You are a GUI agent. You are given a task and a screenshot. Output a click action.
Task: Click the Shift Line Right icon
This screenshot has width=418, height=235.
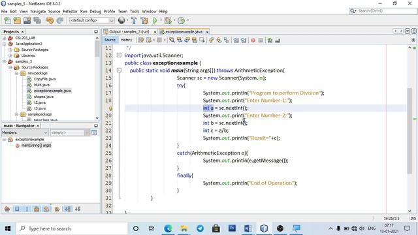pos(244,40)
